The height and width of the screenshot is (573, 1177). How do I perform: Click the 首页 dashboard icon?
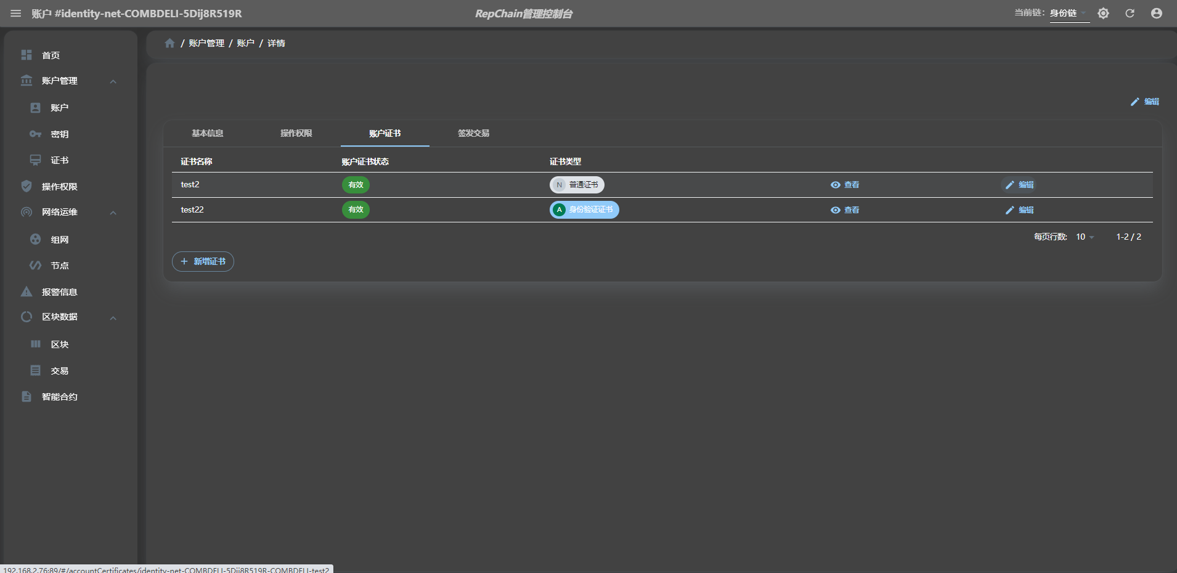point(26,55)
